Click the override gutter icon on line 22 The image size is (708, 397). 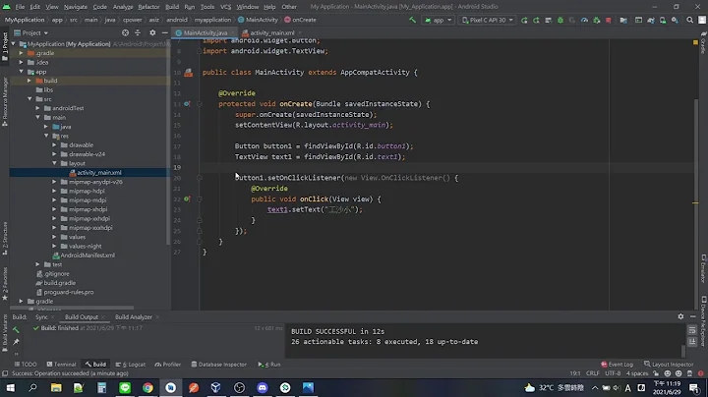[187, 198]
